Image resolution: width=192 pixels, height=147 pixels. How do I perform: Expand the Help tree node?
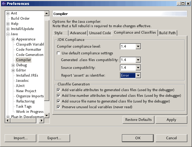(8, 24)
